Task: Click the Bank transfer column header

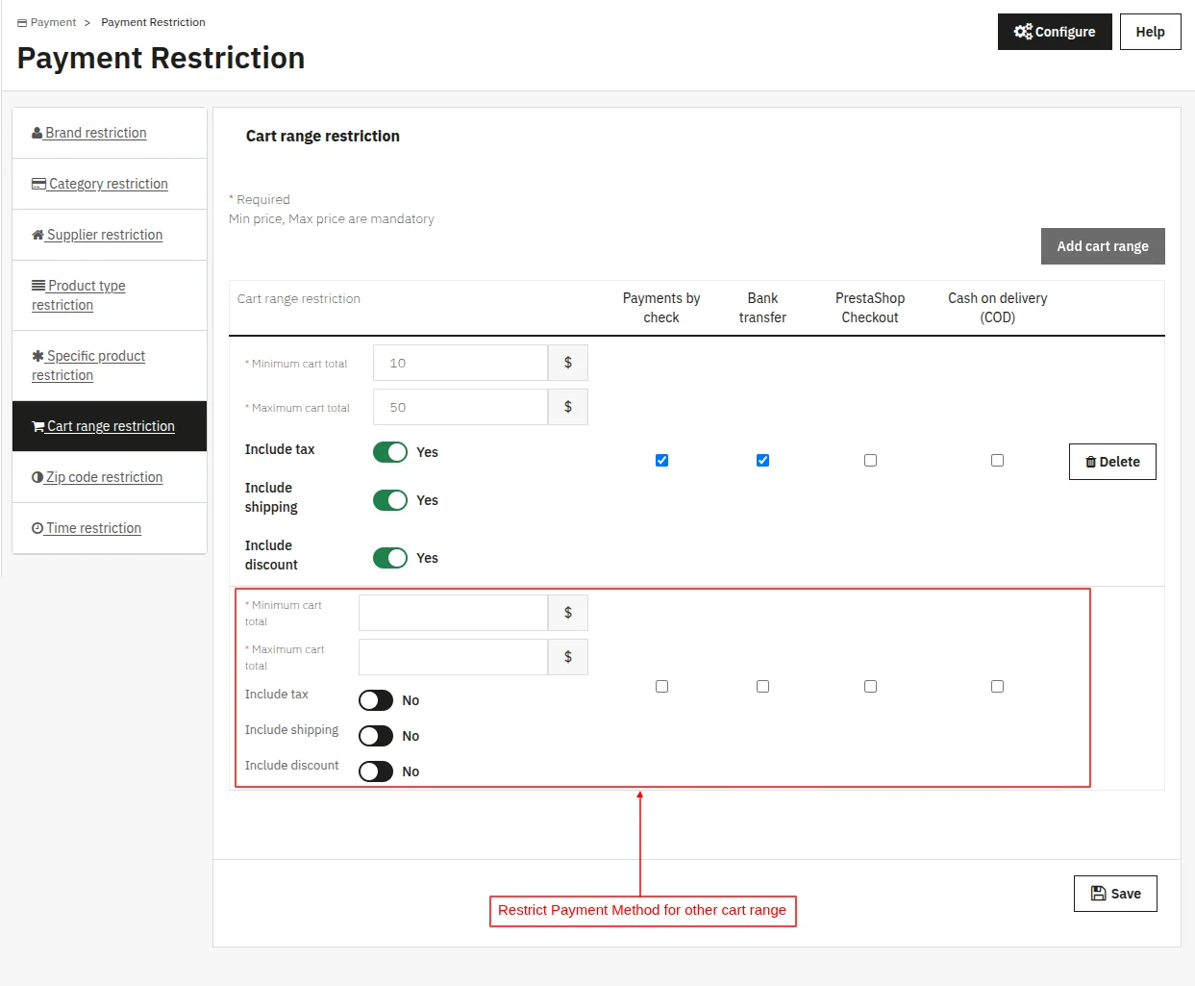Action: tap(762, 308)
